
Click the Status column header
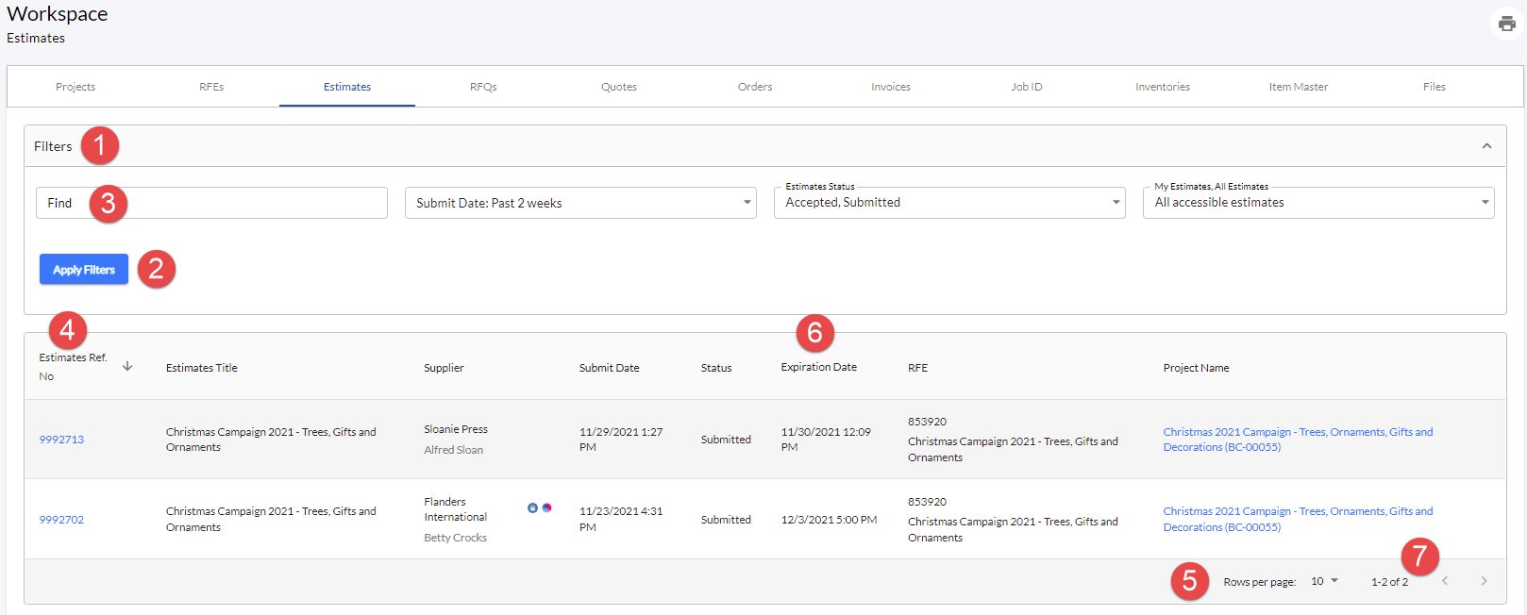point(716,368)
